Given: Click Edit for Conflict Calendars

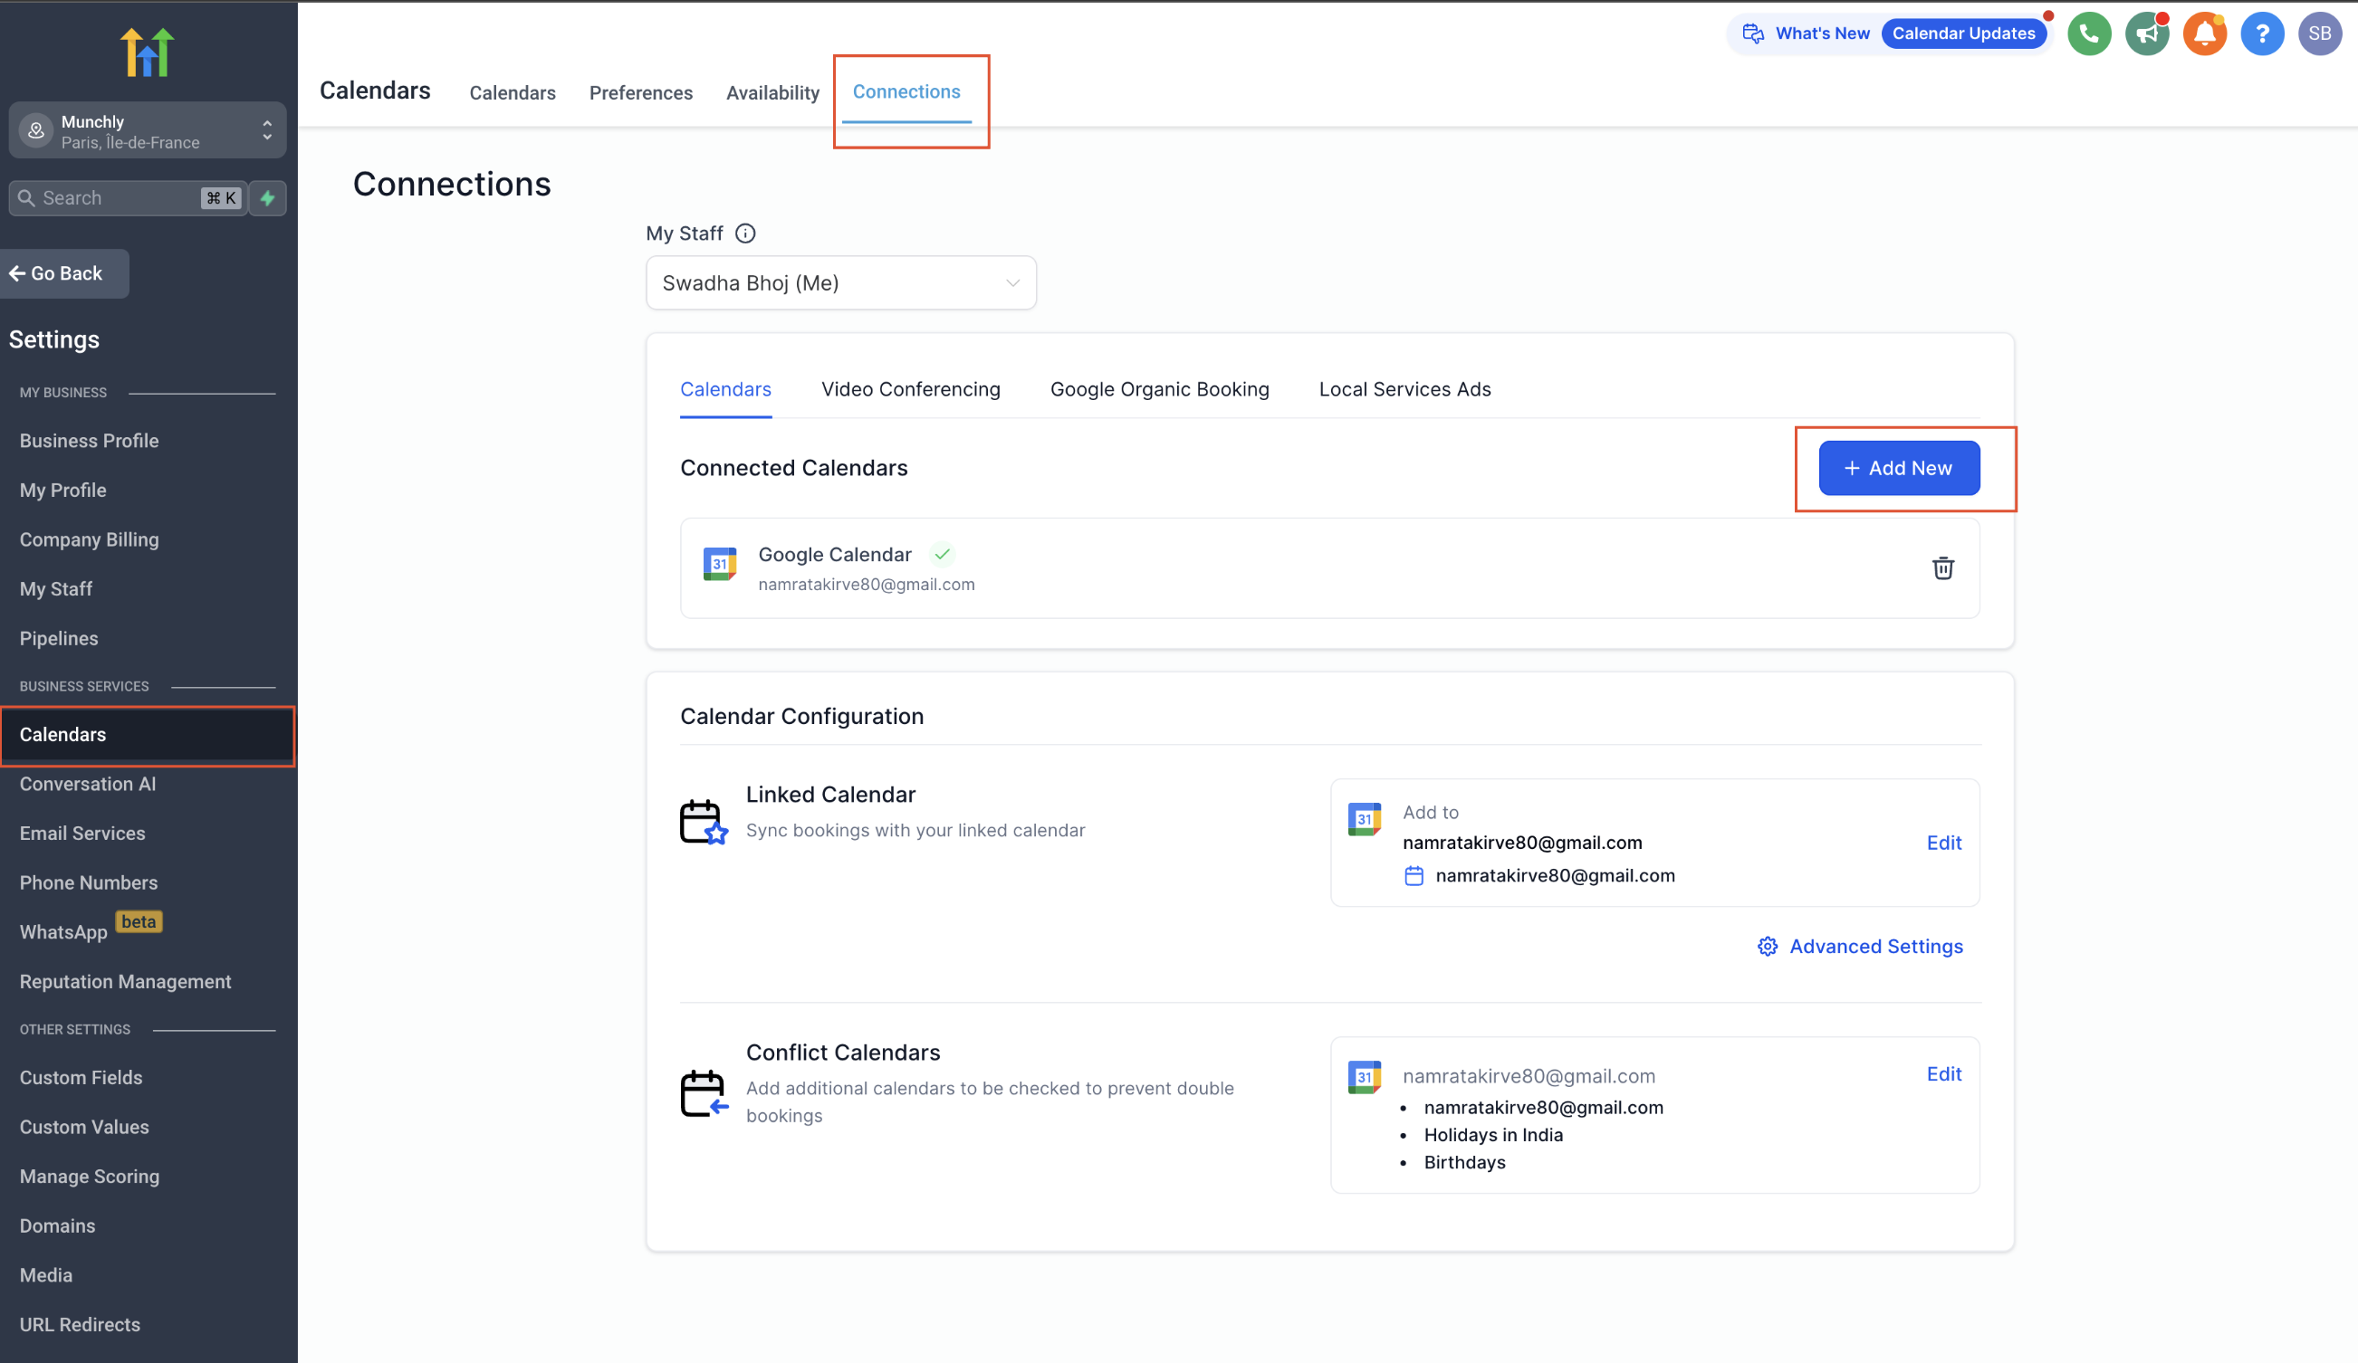Looking at the screenshot, I should pyautogui.click(x=1943, y=1074).
